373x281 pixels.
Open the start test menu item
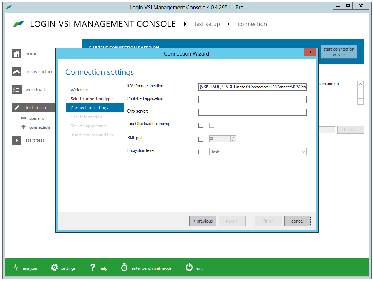tap(35, 140)
